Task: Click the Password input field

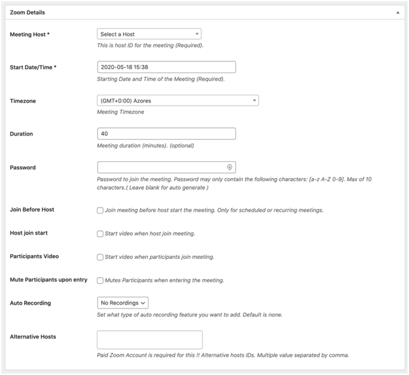Action: point(167,167)
